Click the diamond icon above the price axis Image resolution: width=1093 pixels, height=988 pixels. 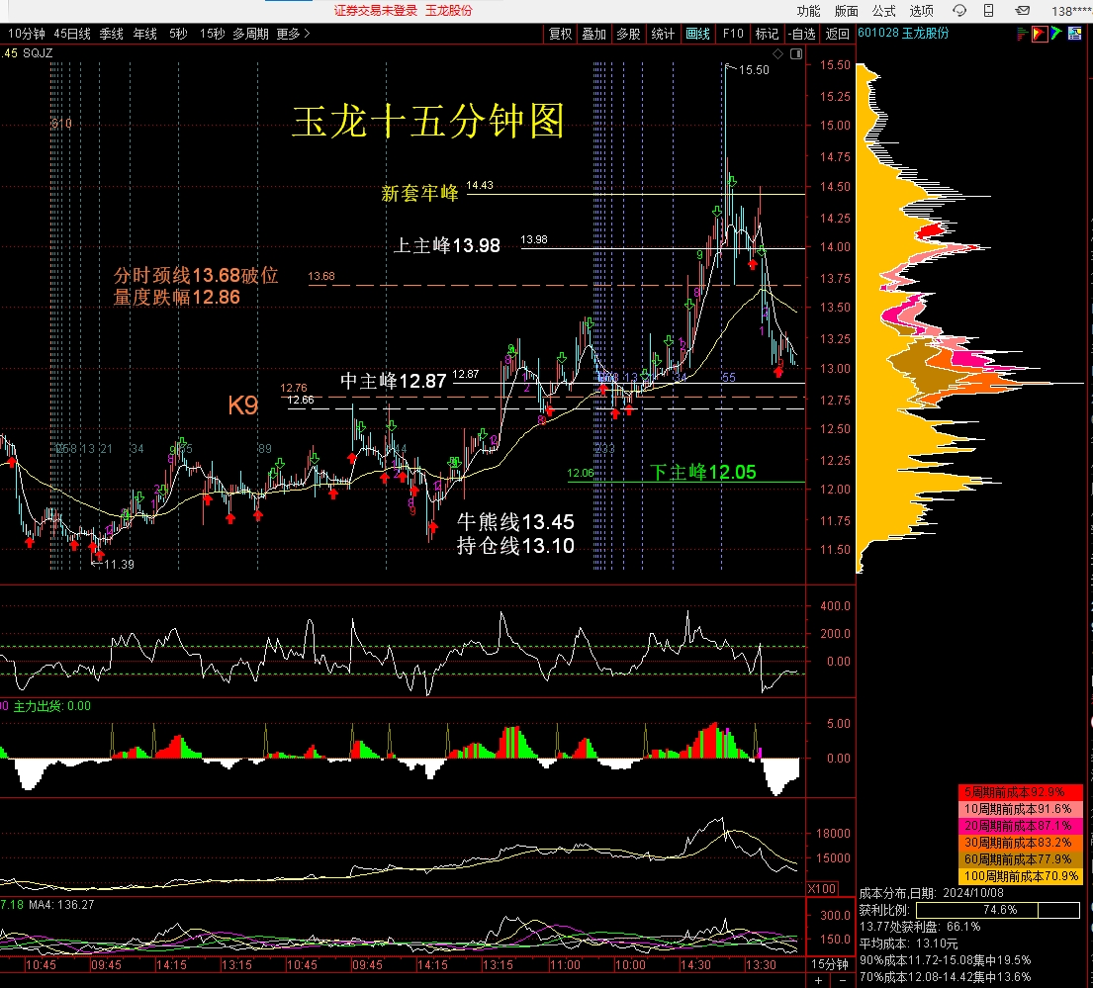tap(777, 53)
